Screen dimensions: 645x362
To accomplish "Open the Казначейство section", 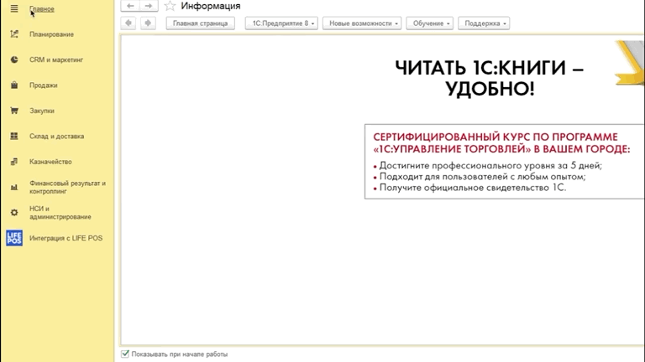I will [x=50, y=162].
